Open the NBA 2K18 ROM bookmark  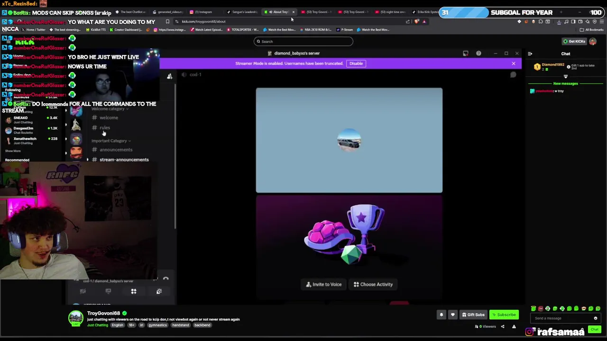[315, 30]
